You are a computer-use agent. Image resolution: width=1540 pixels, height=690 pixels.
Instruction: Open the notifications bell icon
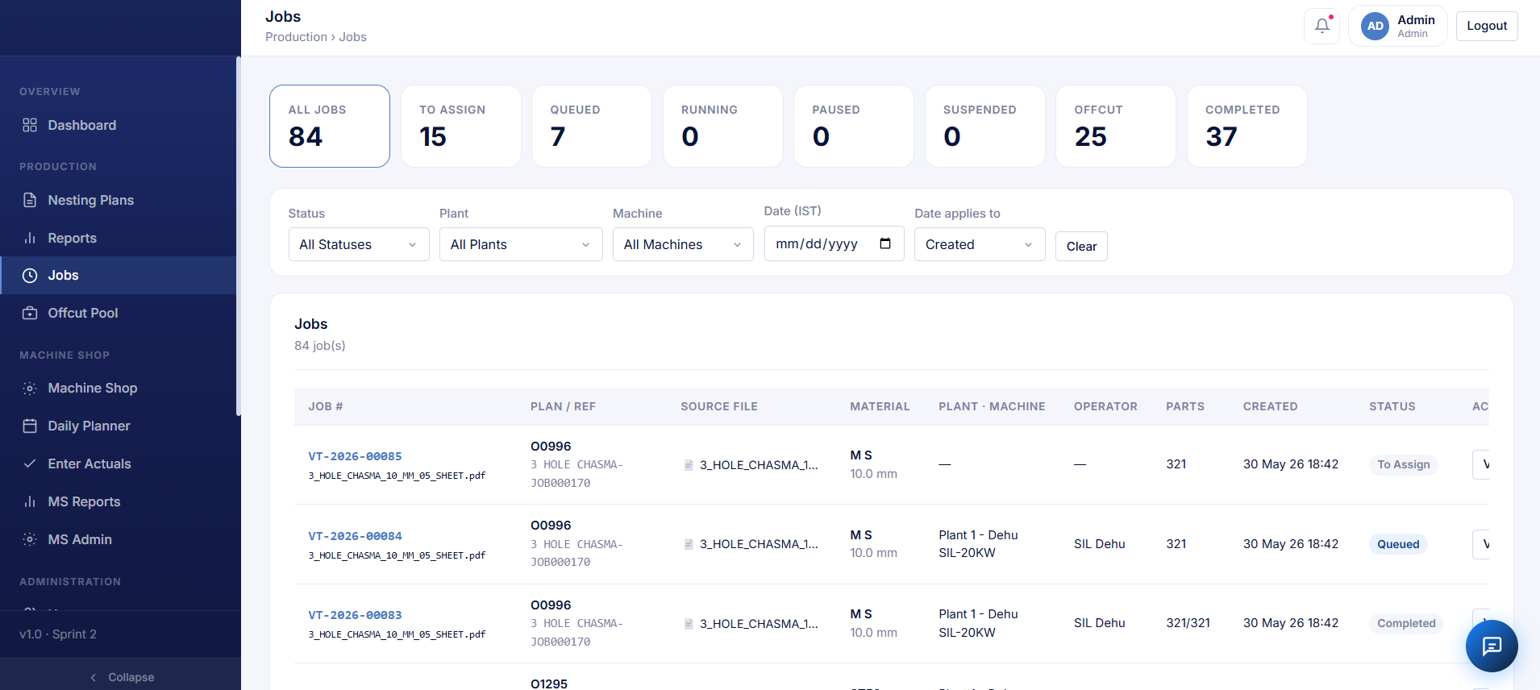click(1321, 26)
